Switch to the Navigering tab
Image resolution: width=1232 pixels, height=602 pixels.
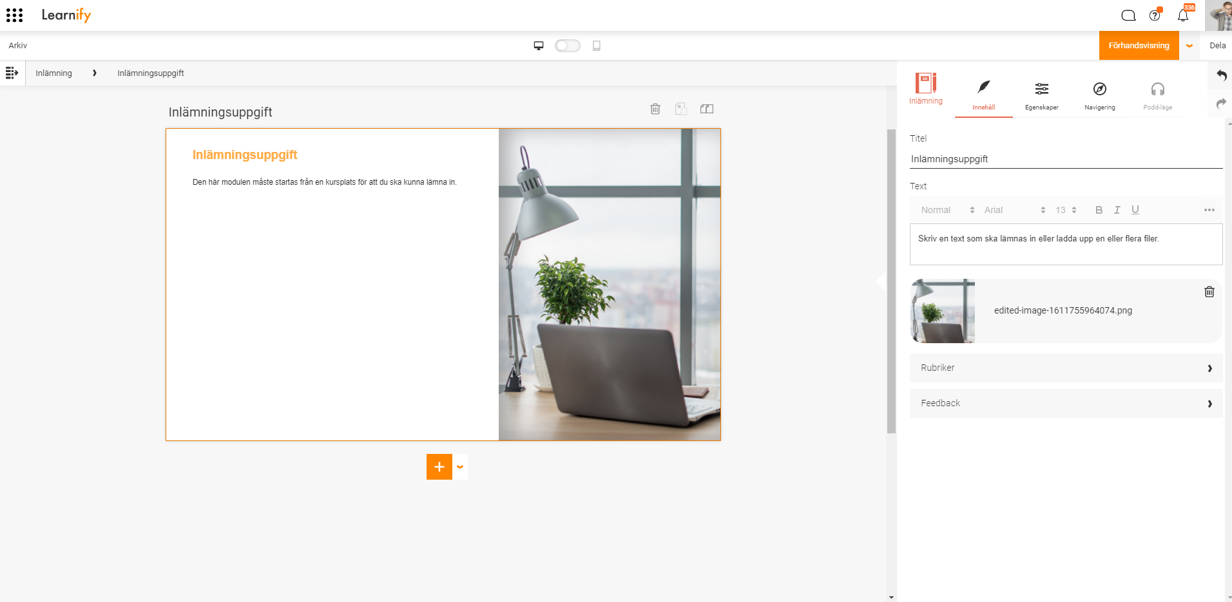(1100, 95)
